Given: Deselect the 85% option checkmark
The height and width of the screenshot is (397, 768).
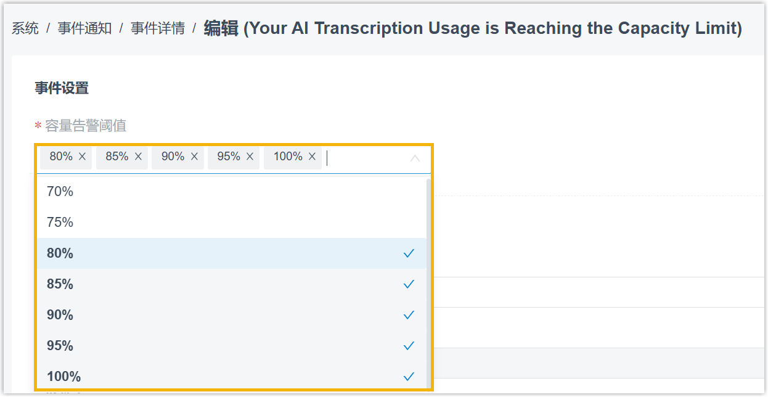Looking at the screenshot, I should click(409, 284).
